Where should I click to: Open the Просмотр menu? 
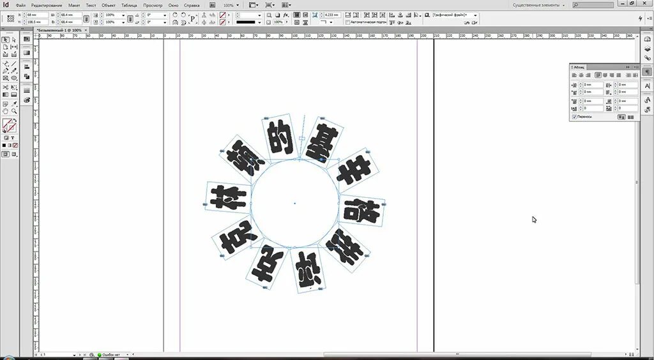click(x=153, y=5)
